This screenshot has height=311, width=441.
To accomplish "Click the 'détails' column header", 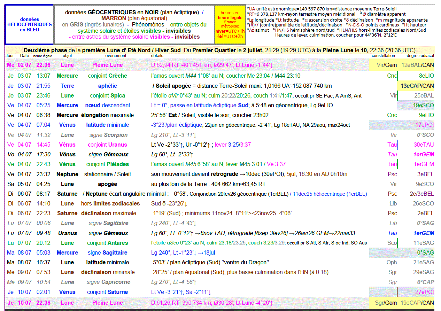I will click(157, 56).
